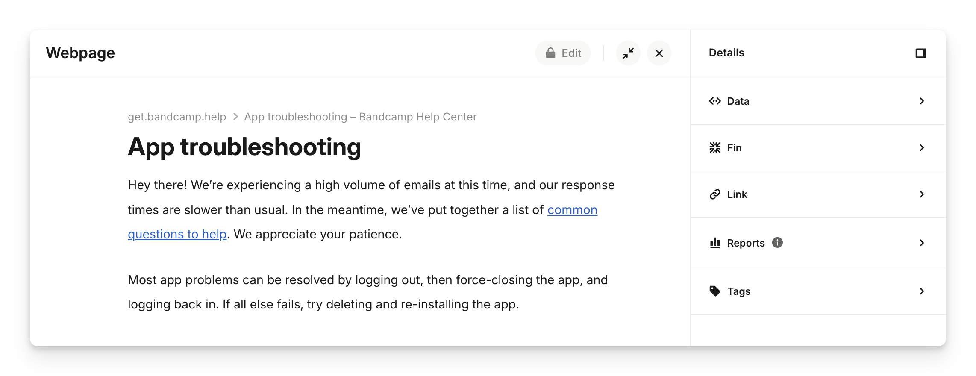Open the 'common questions to help' hyperlink
This screenshot has height=376, width=976.
(x=572, y=210)
